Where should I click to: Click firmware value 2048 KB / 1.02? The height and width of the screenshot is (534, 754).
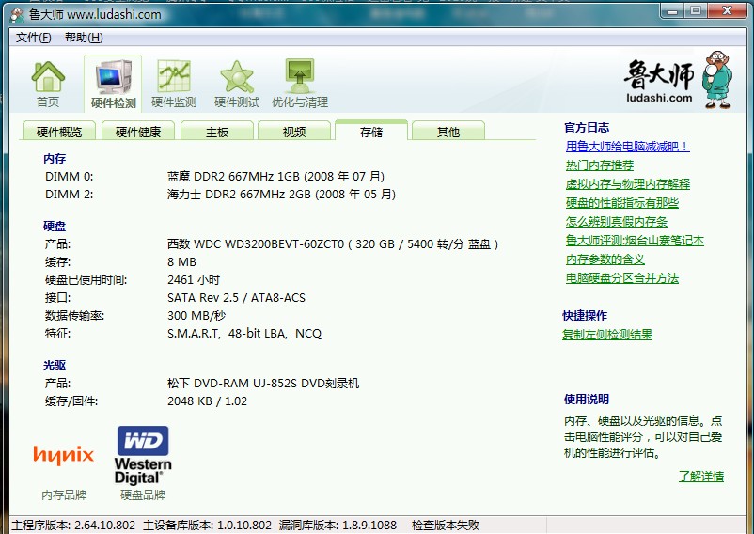[x=207, y=400]
